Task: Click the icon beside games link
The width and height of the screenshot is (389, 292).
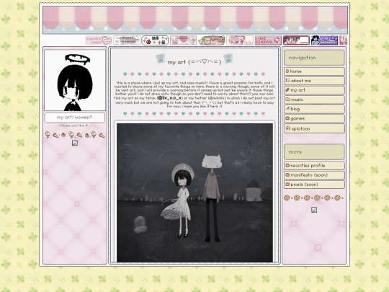Action: (287, 118)
